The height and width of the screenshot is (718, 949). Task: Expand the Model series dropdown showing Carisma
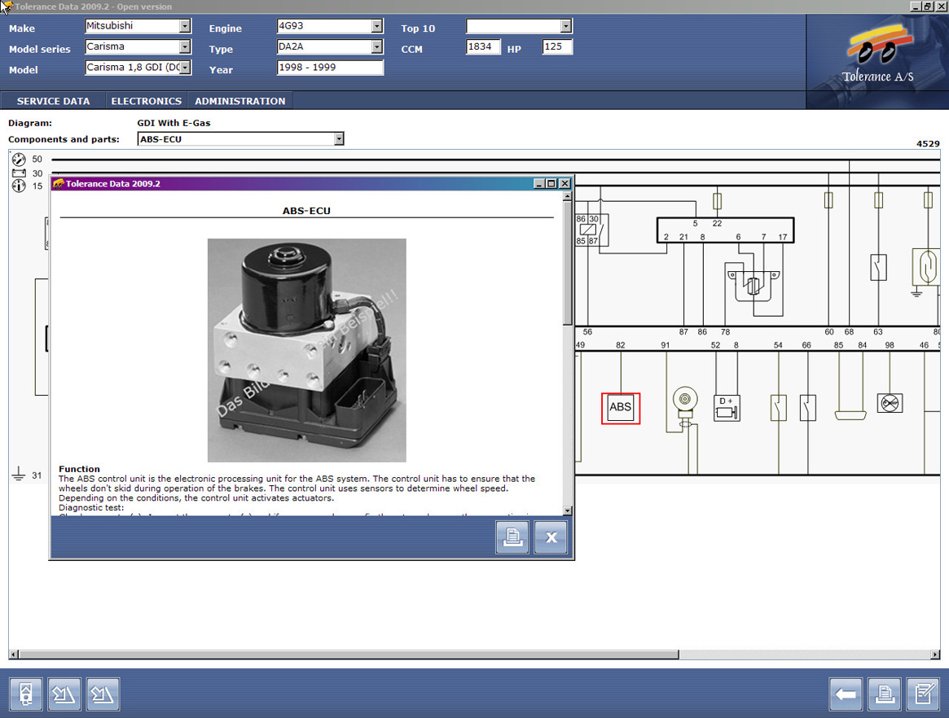184,47
